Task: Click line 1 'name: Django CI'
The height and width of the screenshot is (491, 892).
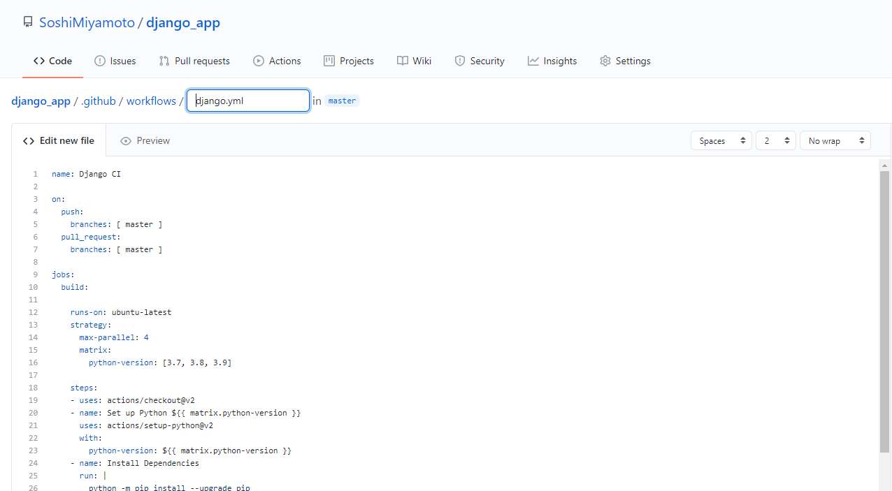Action: pyautogui.click(x=86, y=174)
